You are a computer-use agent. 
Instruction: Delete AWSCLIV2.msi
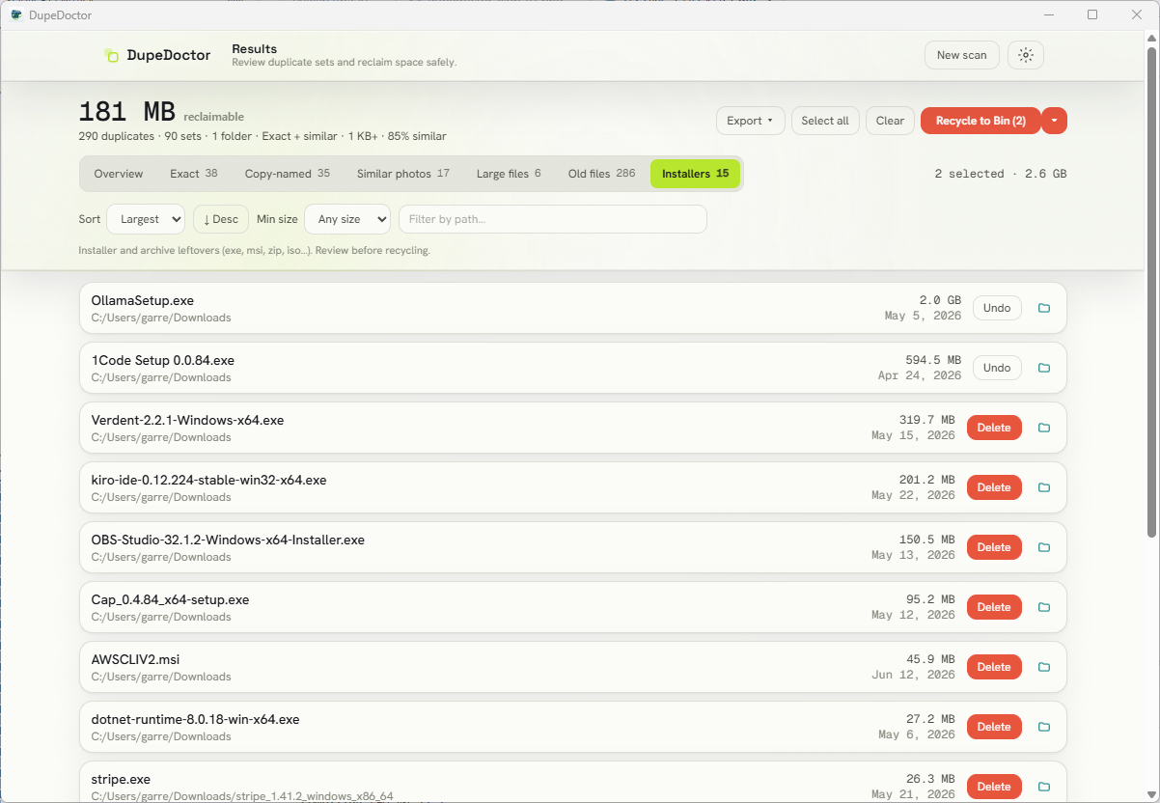point(994,667)
